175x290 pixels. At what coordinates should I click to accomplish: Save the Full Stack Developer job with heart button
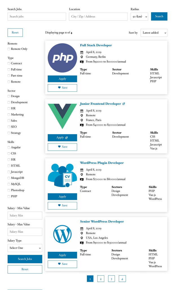pos(62,88)
